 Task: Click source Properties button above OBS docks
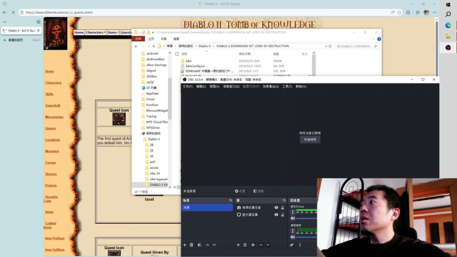240,191
